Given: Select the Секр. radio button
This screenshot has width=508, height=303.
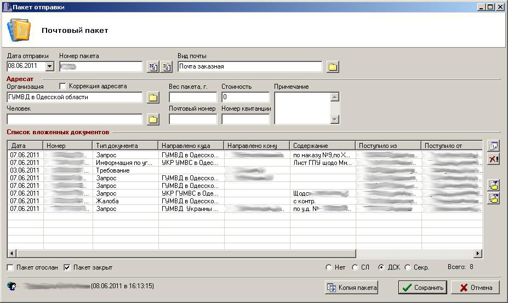Looking at the screenshot, I should (x=407, y=267).
